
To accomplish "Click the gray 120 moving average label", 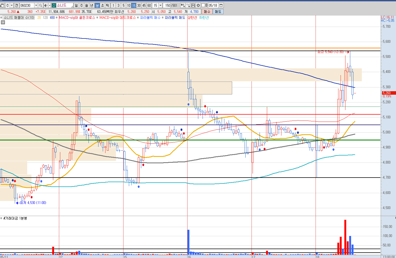I will 45,17.
